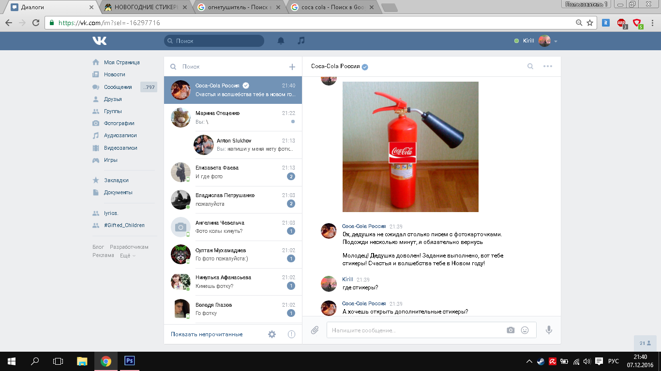
Task: Attach a photo using camera icon
Action: point(511,330)
